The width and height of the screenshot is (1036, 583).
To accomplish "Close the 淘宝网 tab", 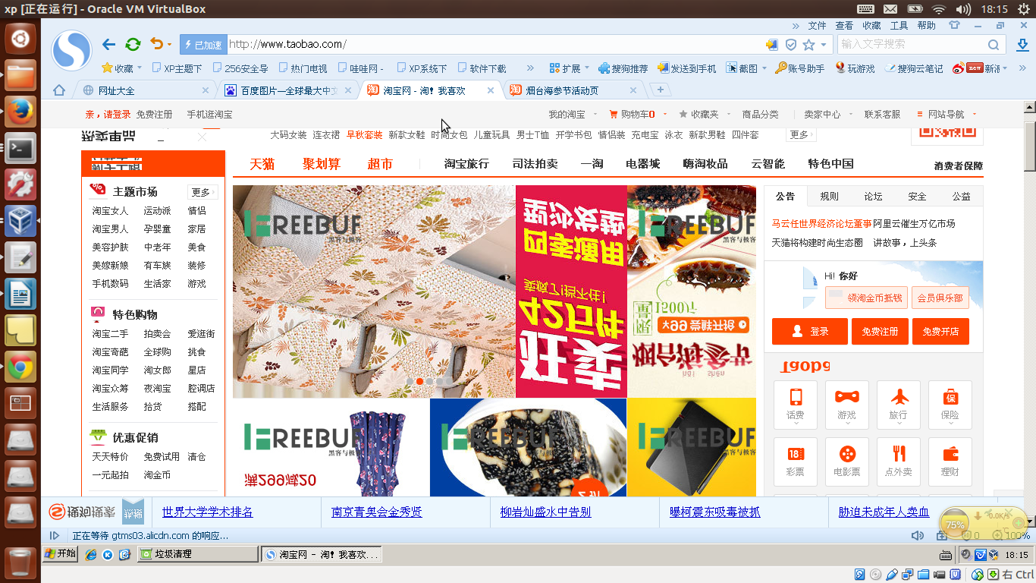I will pyautogui.click(x=491, y=90).
